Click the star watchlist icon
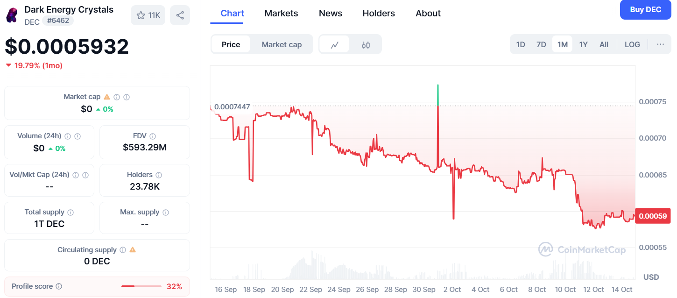 point(141,15)
